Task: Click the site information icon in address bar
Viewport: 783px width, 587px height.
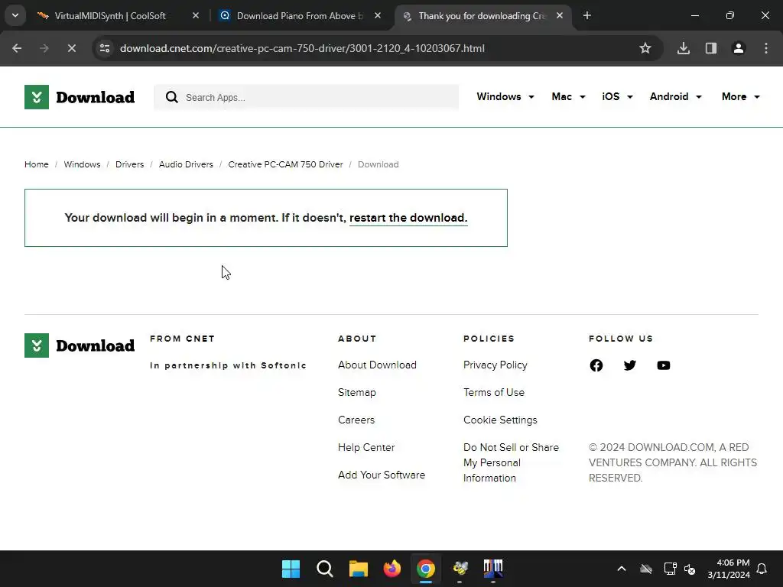Action: (x=105, y=48)
